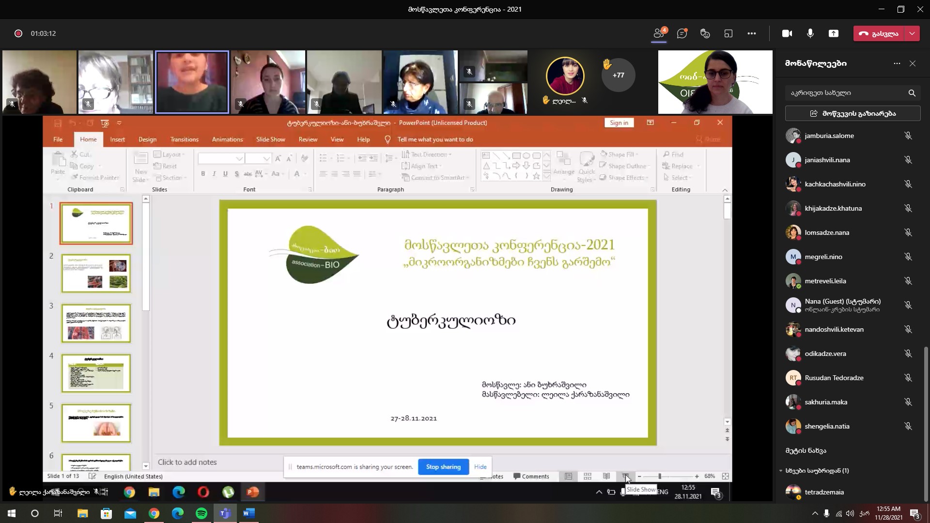This screenshot has height=523, width=930.
Task: Open Microsoft Teams from the Windows taskbar
Action: click(x=225, y=513)
